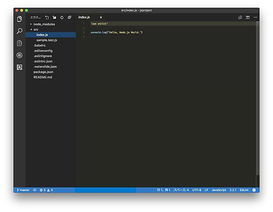This screenshot has width=273, height=212.
Task: Open package.json in the explorer
Action: (43, 72)
